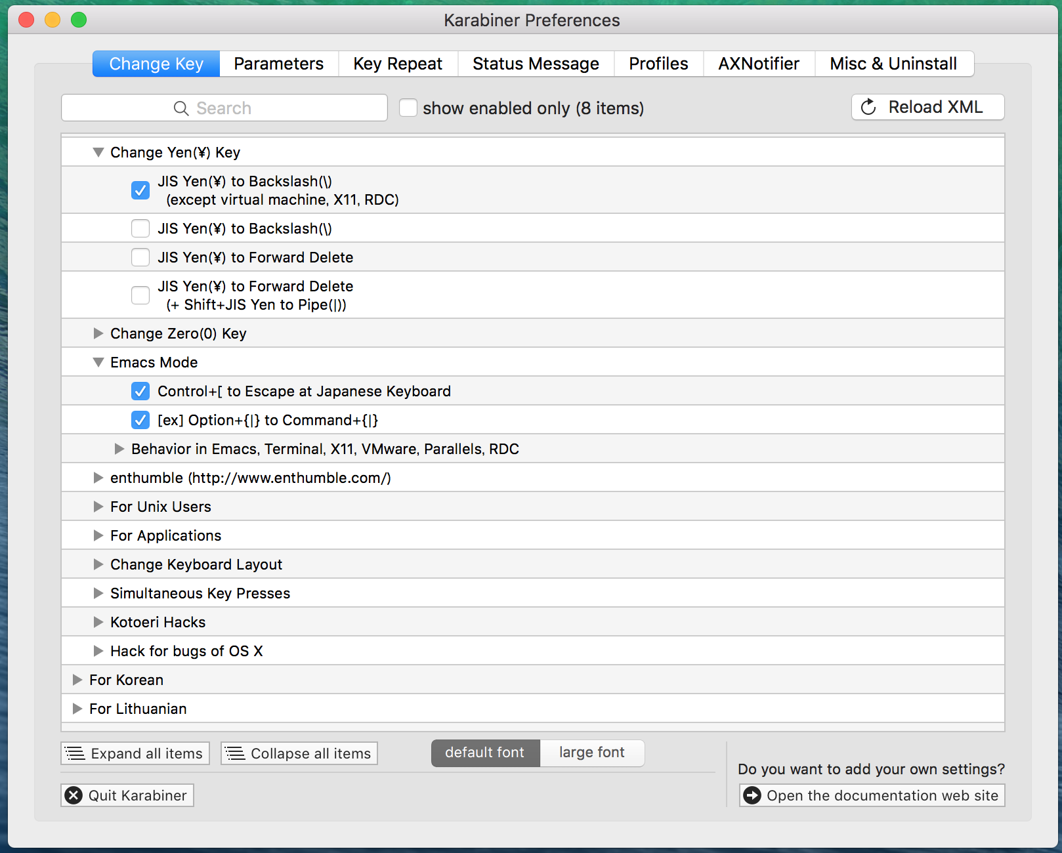Screen dimensions: 1062x853
Task: Select the Emacs Mode row label
Action: tap(154, 362)
